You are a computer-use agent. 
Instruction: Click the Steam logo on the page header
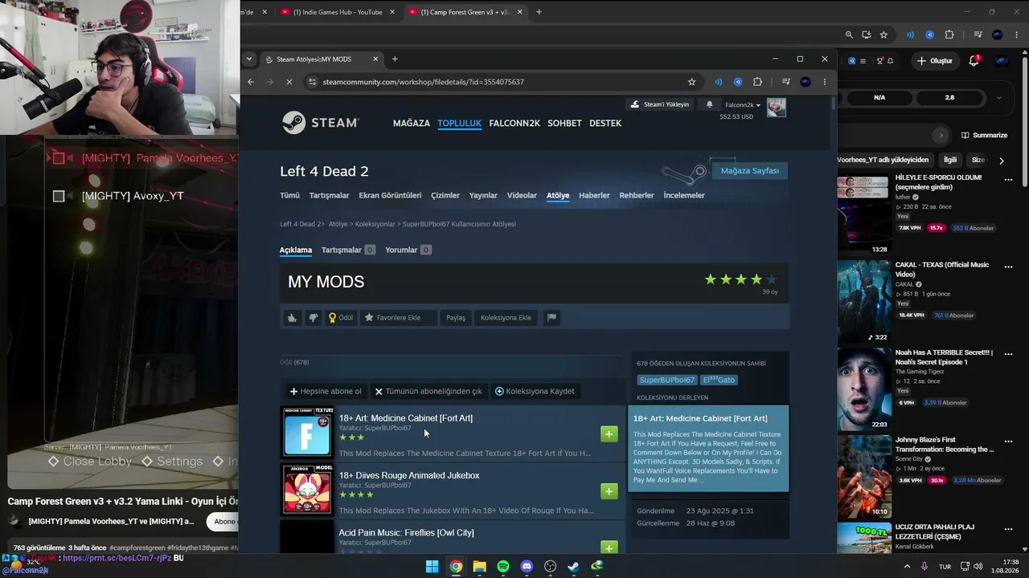(x=321, y=123)
